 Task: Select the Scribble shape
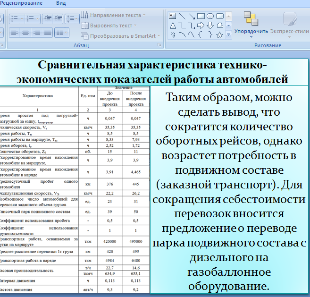pyautogui.click(x=173, y=35)
